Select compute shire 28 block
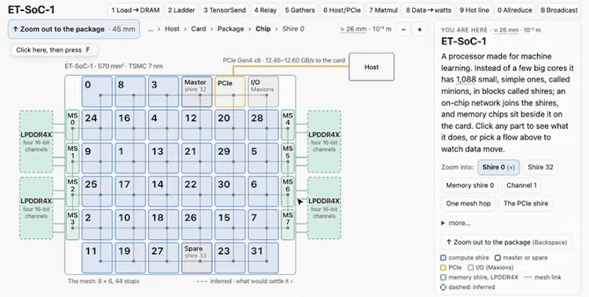Image resolution: width=589 pixels, height=297 pixels. [x=263, y=125]
